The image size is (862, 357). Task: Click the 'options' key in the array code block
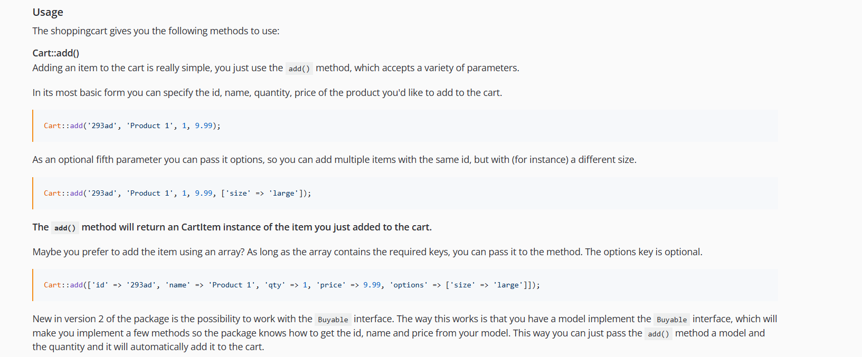click(409, 285)
